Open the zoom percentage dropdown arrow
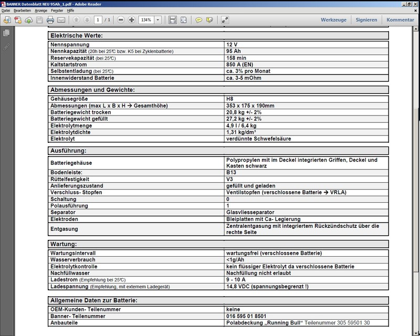The image size is (420, 336). tap(158, 20)
